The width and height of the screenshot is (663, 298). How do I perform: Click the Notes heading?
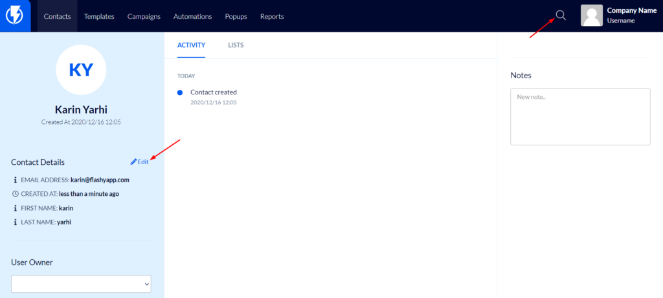pos(521,76)
